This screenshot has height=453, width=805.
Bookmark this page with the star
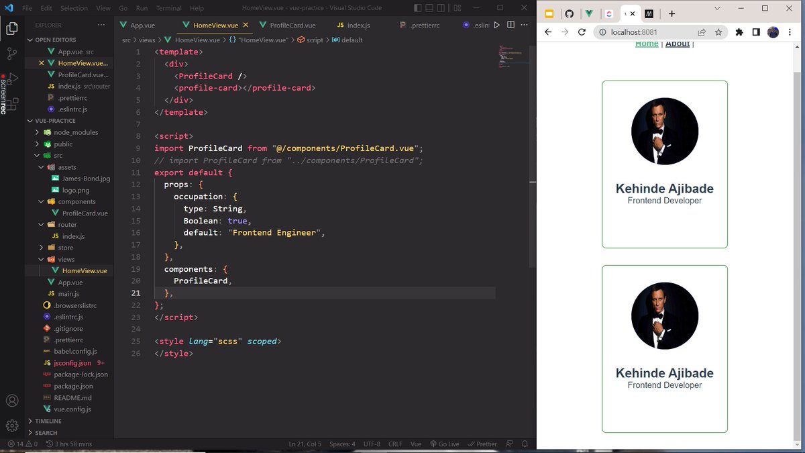coord(718,32)
